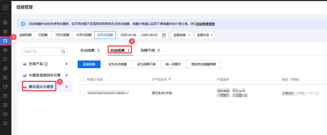This screenshot has width=327, height=135.
Task: Click the stack icon next to 腾讯混元大模型
Action: coord(25,87)
